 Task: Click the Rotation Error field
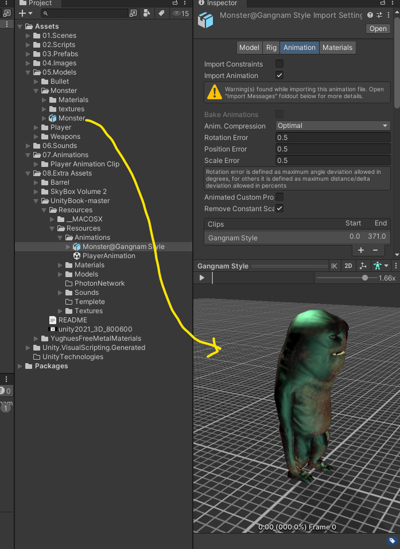(x=333, y=138)
